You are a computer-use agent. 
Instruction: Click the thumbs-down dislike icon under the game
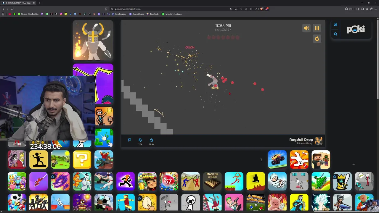point(140,140)
